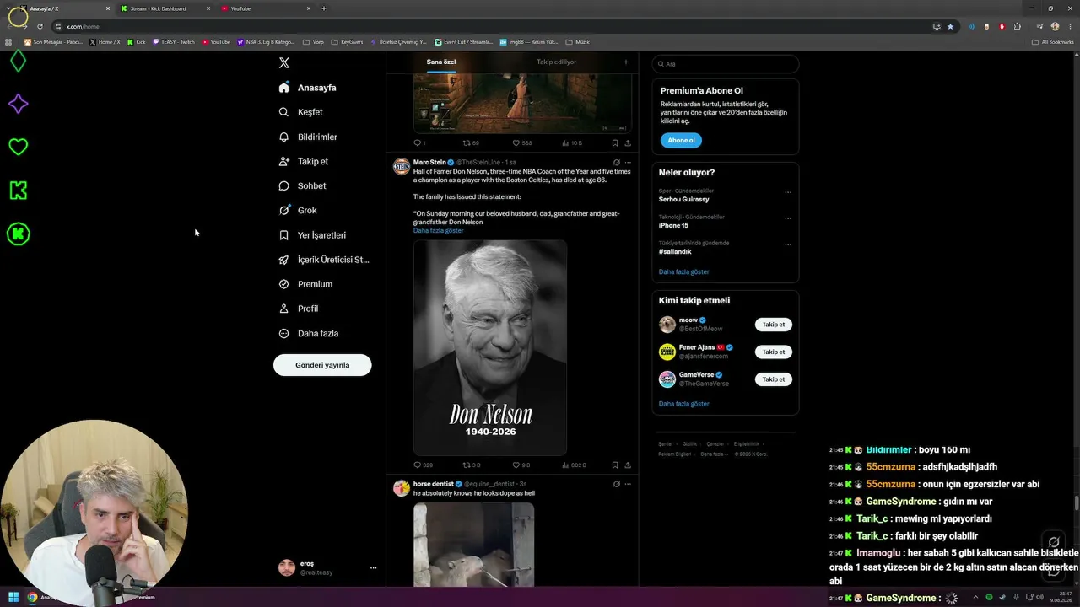This screenshot has height=607, width=1080.
Task: Click Daha fazla göster under Neler oluyor
Action: tap(683, 271)
